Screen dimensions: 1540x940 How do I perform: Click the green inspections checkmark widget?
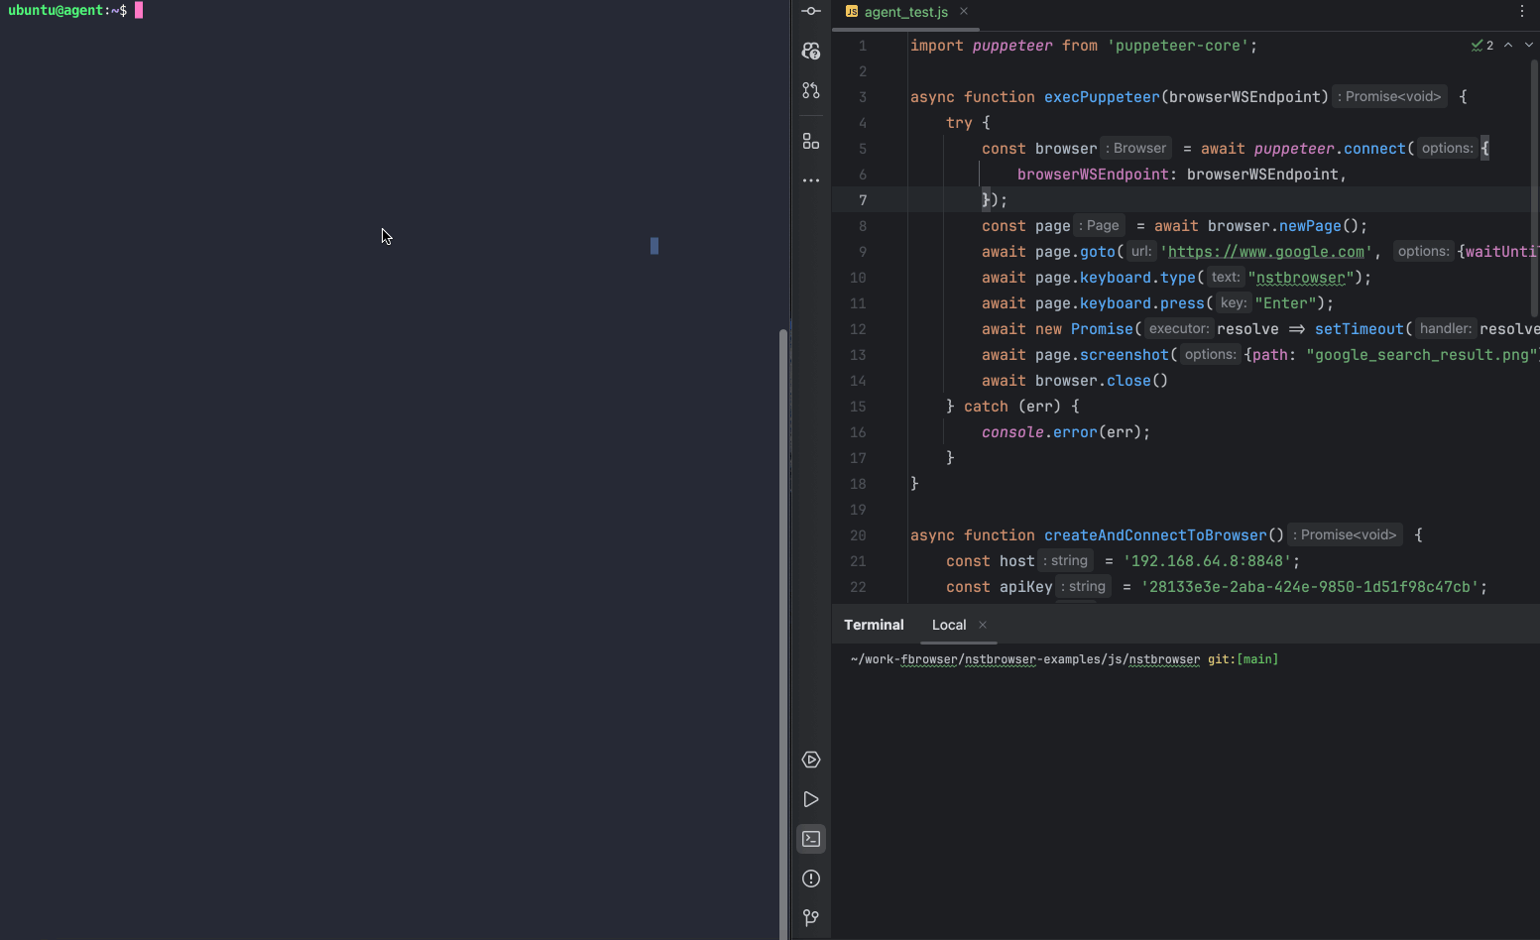pos(1479,45)
